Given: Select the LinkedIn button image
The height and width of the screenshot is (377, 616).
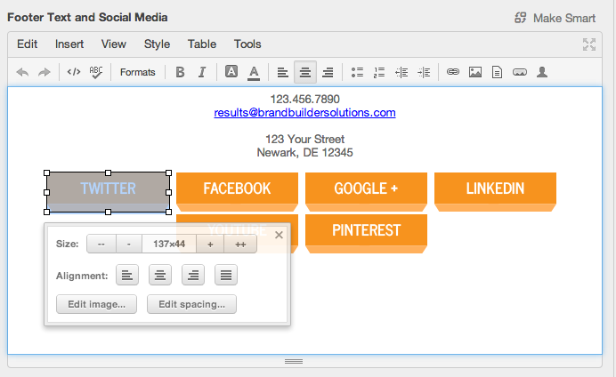Looking at the screenshot, I should pyautogui.click(x=496, y=192).
